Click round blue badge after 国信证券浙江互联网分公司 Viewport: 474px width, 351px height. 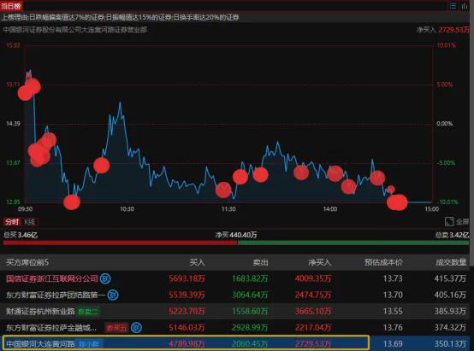point(105,278)
